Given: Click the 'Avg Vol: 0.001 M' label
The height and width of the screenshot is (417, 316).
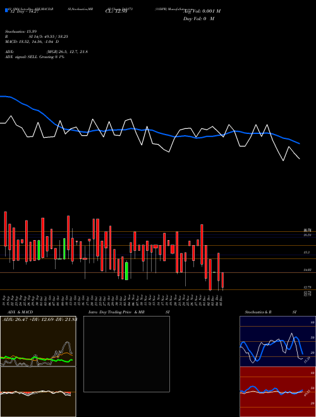Looking at the screenshot, I should [202, 11].
